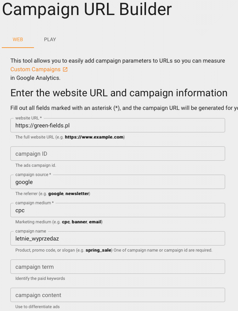Click the Campaign URL Builder page title
The image size is (238, 311).
87,10
